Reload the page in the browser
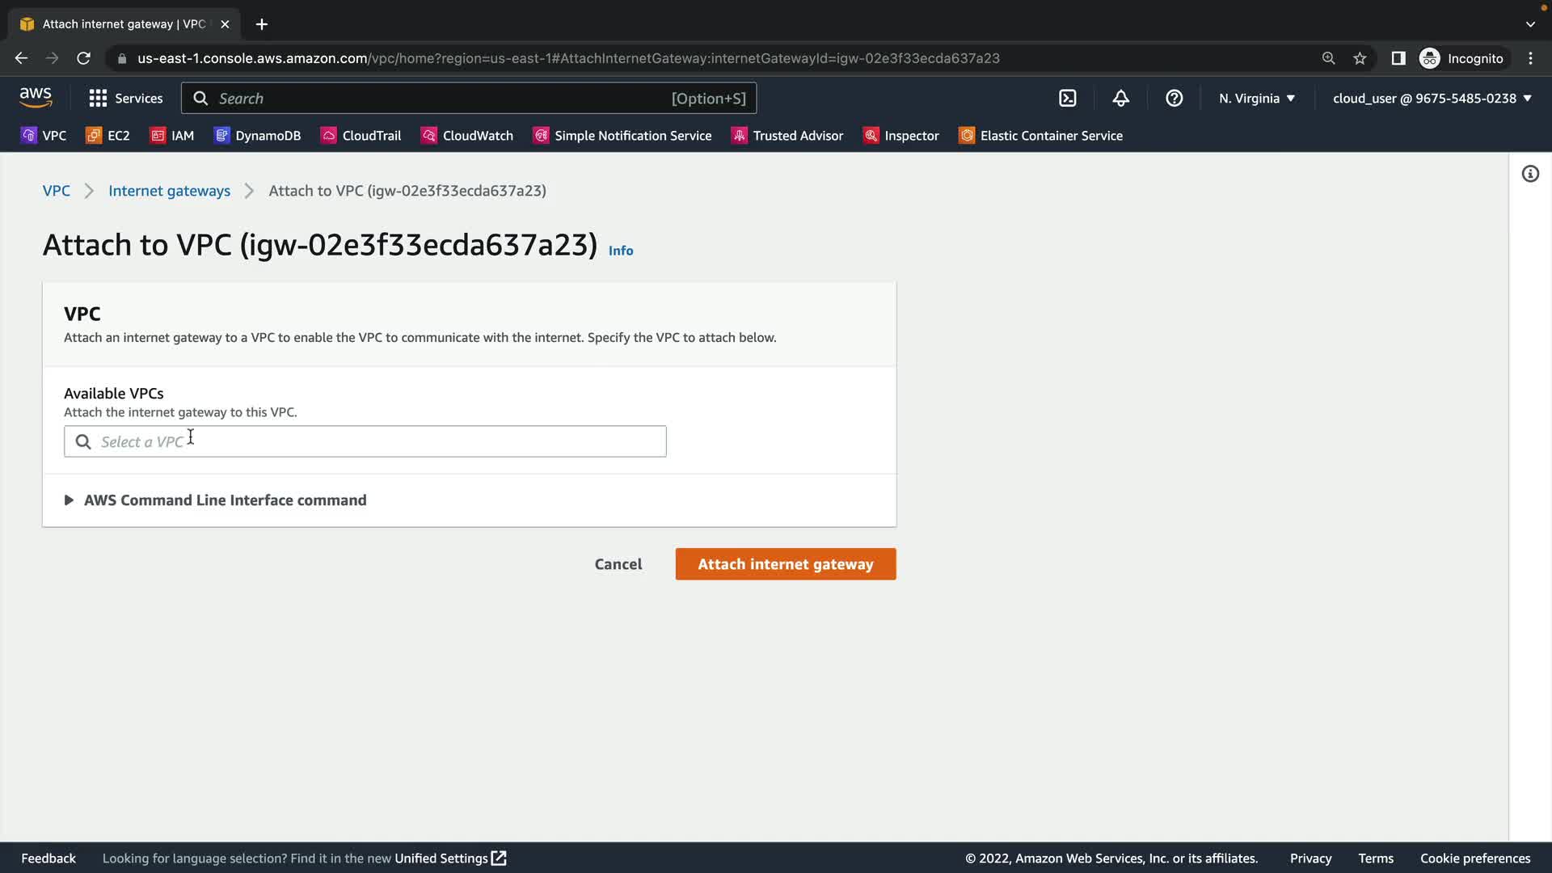The image size is (1552, 873). click(83, 58)
